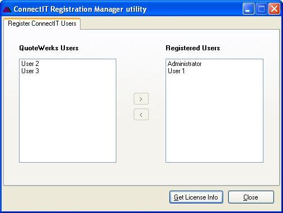
Task: Select User 1 in Registered Users list
Action: pyautogui.click(x=176, y=71)
